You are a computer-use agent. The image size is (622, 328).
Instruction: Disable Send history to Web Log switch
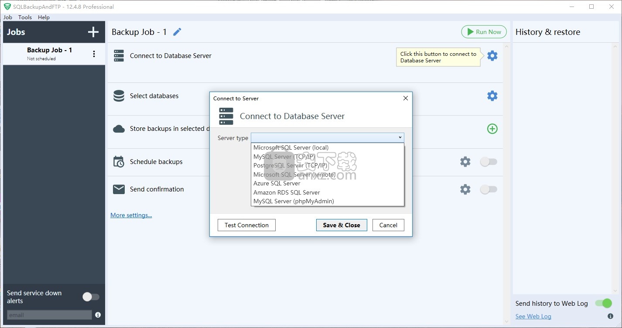(604, 303)
